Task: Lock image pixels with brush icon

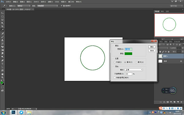Action: click(x=163, y=52)
